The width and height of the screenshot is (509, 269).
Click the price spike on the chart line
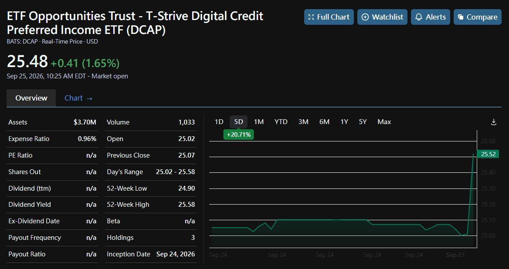tap(470, 195)
